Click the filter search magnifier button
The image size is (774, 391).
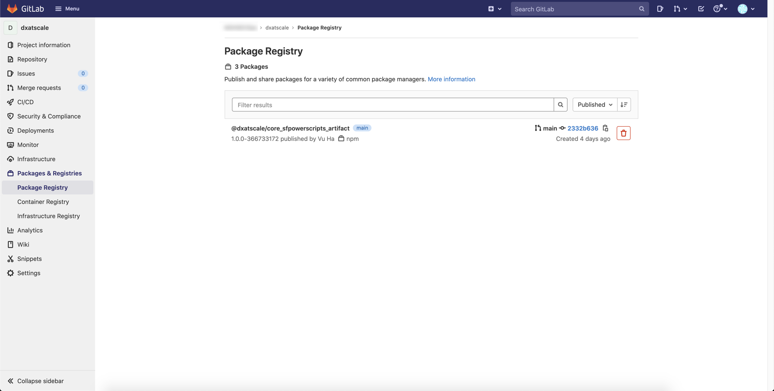coord(561,105)
